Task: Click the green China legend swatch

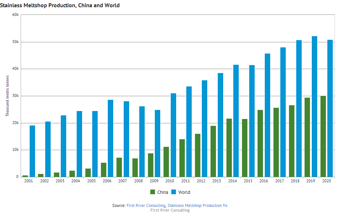Action: tap(153, 192)
